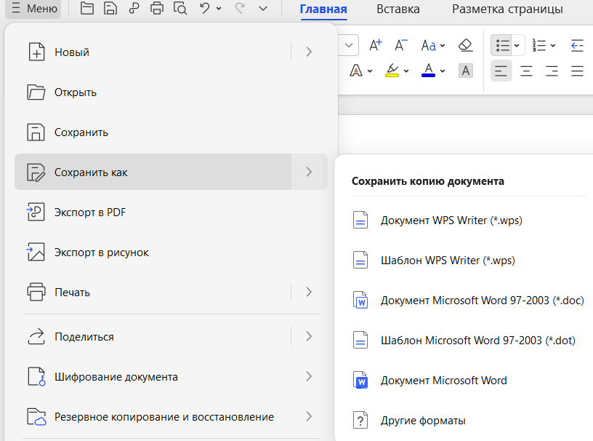Expand the Новый submenu arrow
Viewport: 593px width, 441px height.
309,52
